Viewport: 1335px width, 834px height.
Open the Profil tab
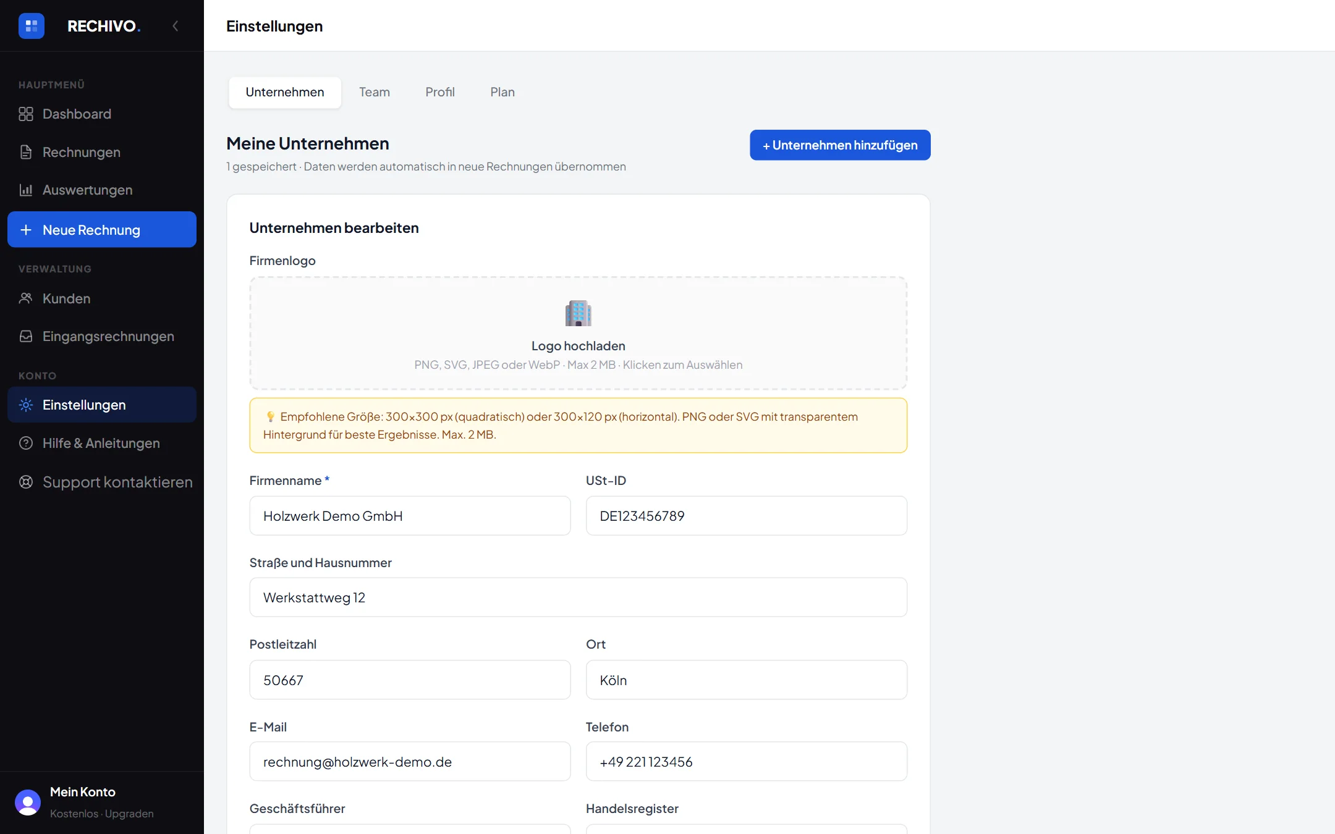pyautogui.click(x=440, y=92)
